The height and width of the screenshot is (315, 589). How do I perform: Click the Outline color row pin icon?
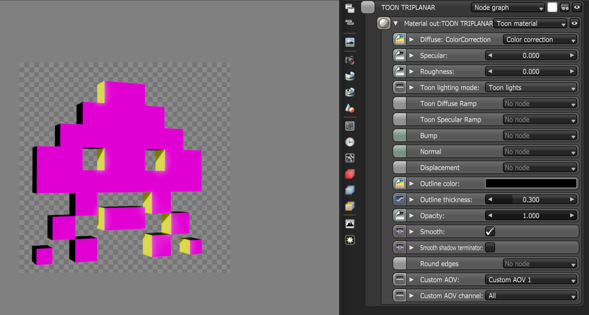(400, 184)
